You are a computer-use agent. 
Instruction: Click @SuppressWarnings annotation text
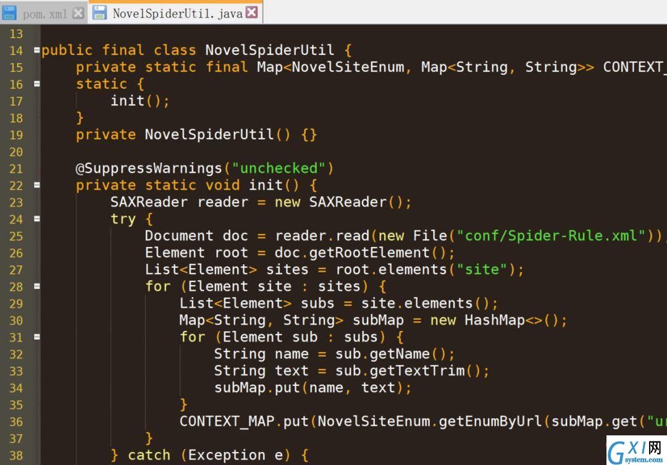tap(149, 169)
